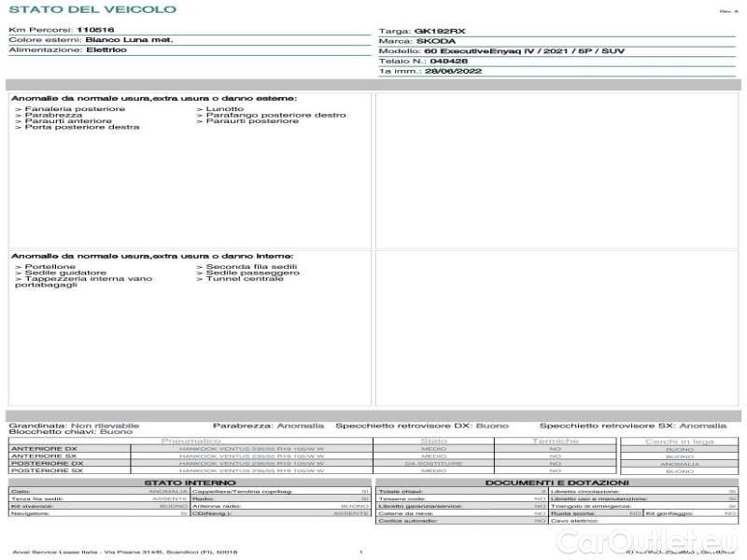The width and height of the screenshot is (747, 560).
Task: Click the 'CD(Navig.)' row label
Action: (212, 513)
